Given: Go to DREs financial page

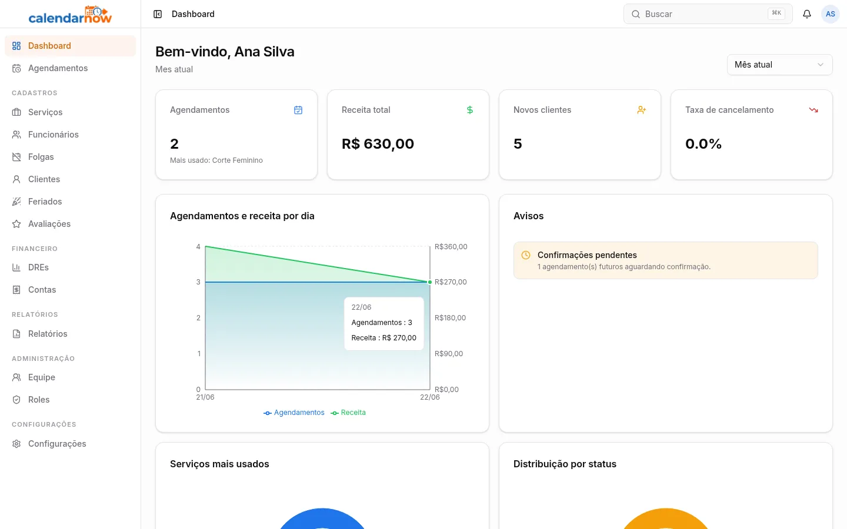Looking at the screenshot, I should 70,267.
